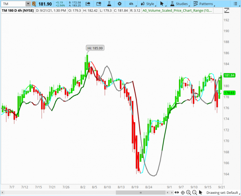Click the share chart icon
Image resolution: width=241 pixels, height=196 pixels.
click(88, 4)
